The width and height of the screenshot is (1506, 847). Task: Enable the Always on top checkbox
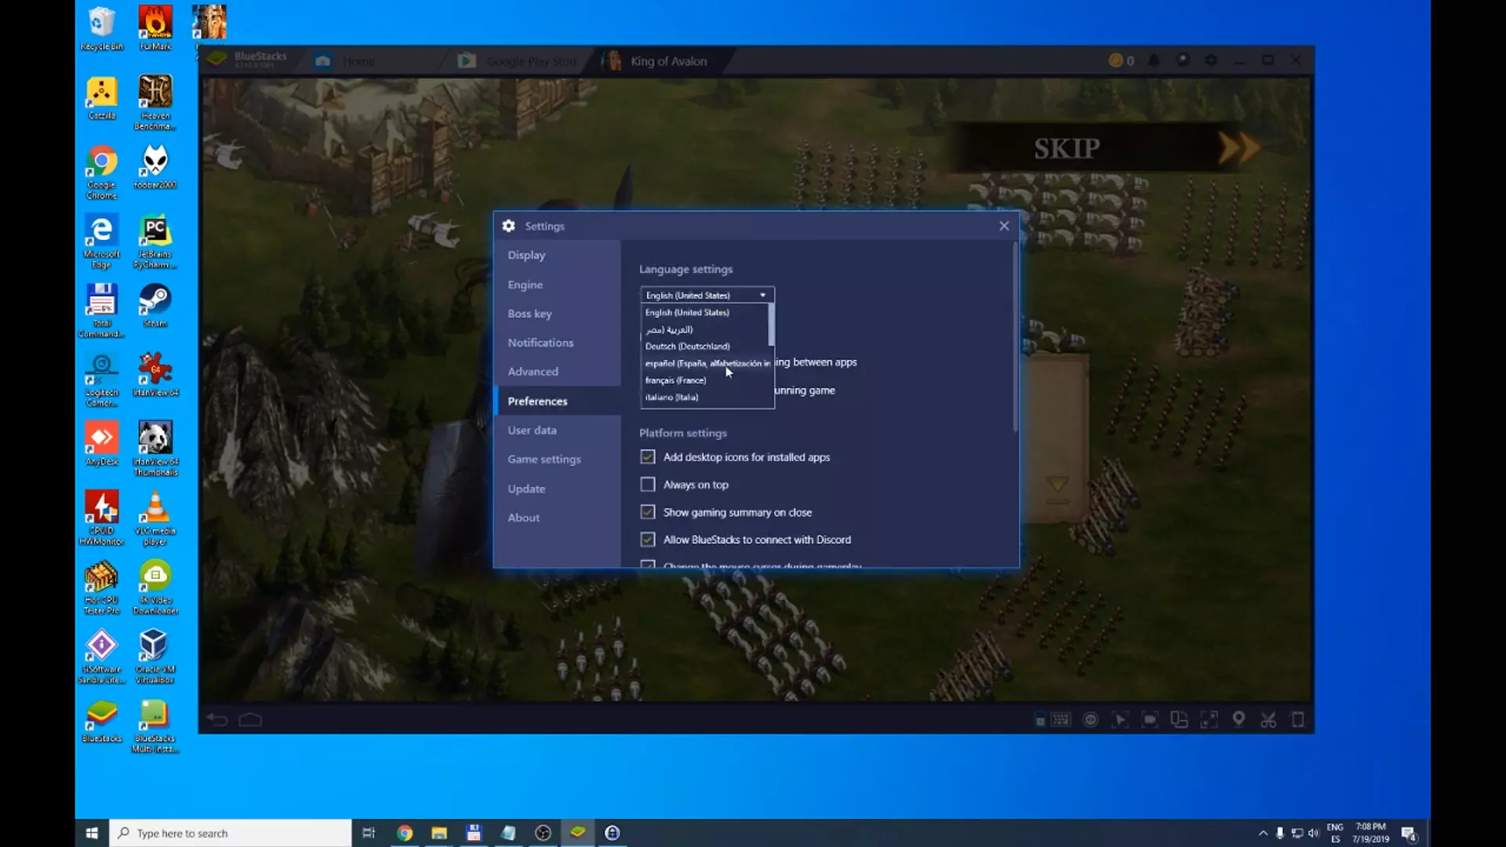647,485
